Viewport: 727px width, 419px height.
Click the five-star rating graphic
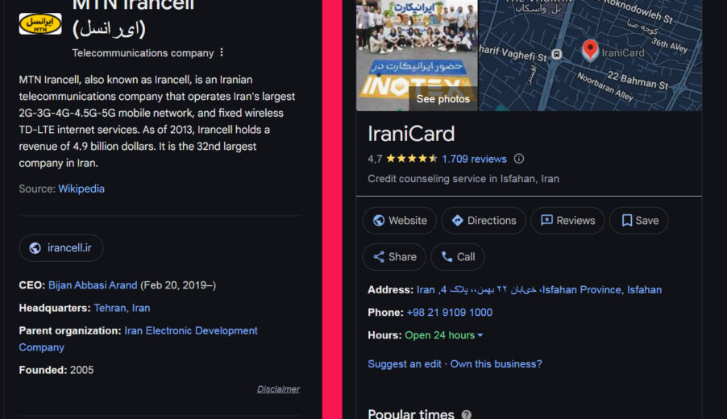pyautogui.click(x=412, y=159)
